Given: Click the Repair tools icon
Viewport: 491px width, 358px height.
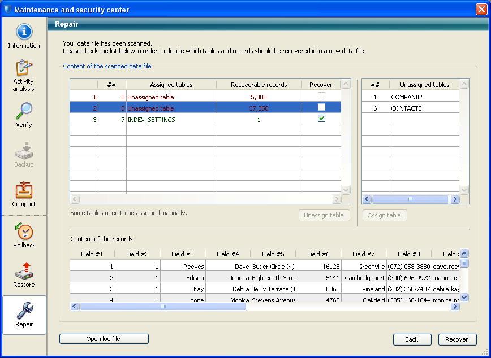Looking at the screenshot, I should pos(24,311).
